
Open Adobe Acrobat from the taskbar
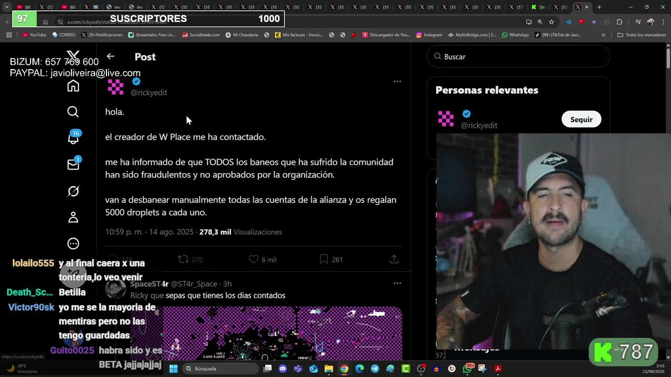(x=498, y=369)
